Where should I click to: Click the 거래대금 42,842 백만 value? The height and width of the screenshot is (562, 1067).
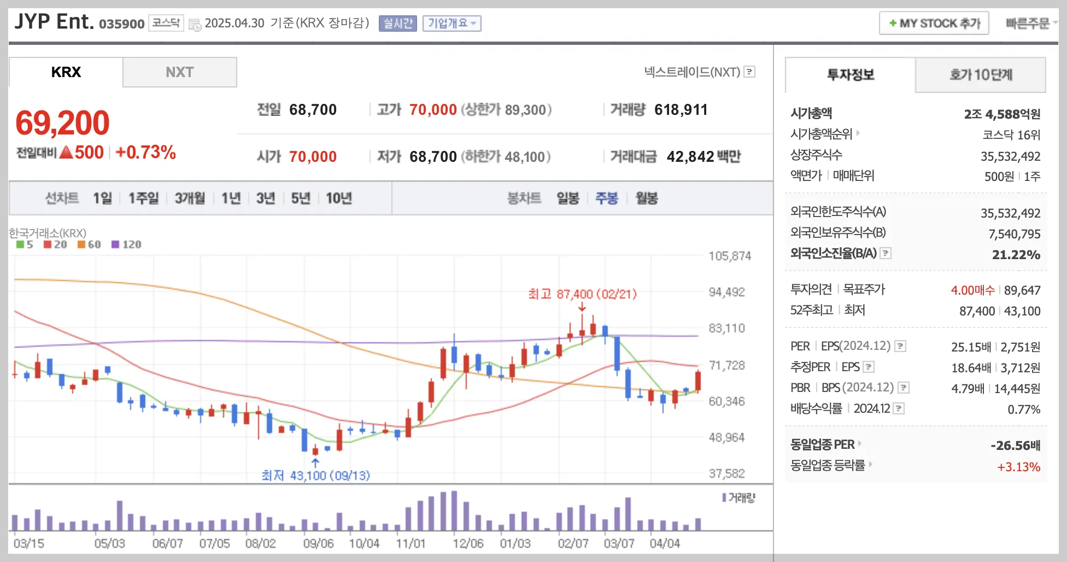coord(703,157)
